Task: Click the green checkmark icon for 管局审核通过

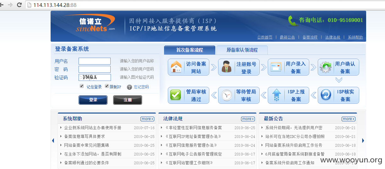Action: (x=176, y=95)
